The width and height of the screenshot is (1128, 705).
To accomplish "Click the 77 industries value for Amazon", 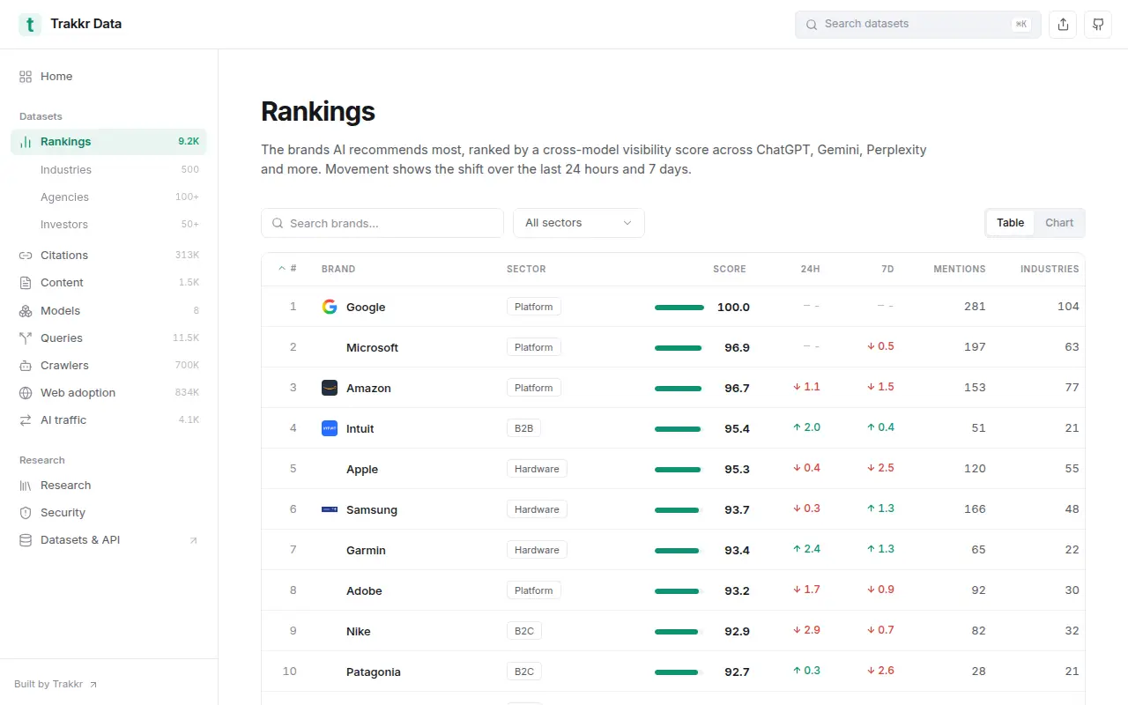I will [x=1072, y=388].
